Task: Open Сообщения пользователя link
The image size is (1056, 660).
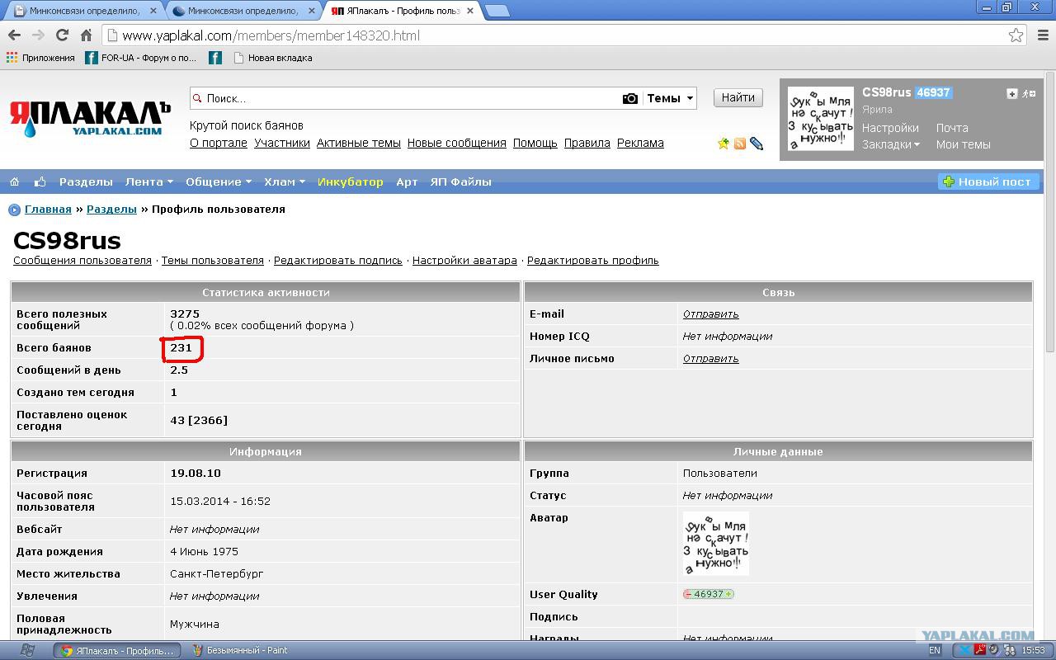Action: point(82,260)
